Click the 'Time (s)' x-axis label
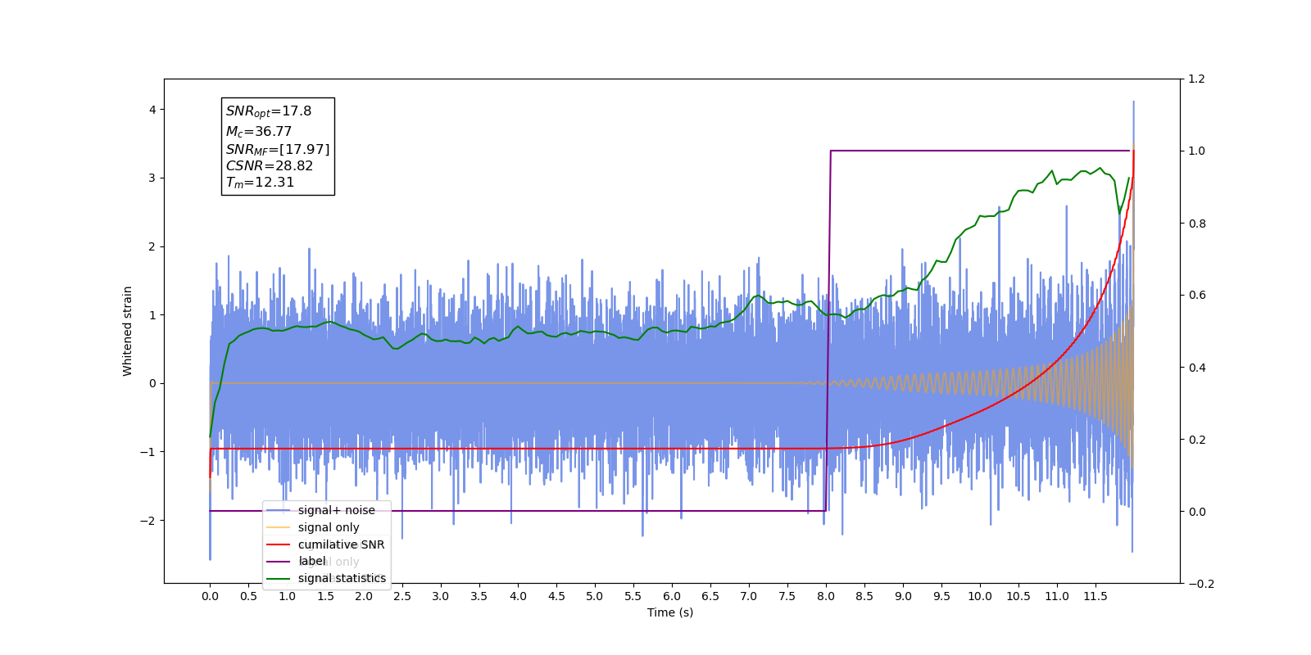The image size is (1311, 655). click(670, 612)
